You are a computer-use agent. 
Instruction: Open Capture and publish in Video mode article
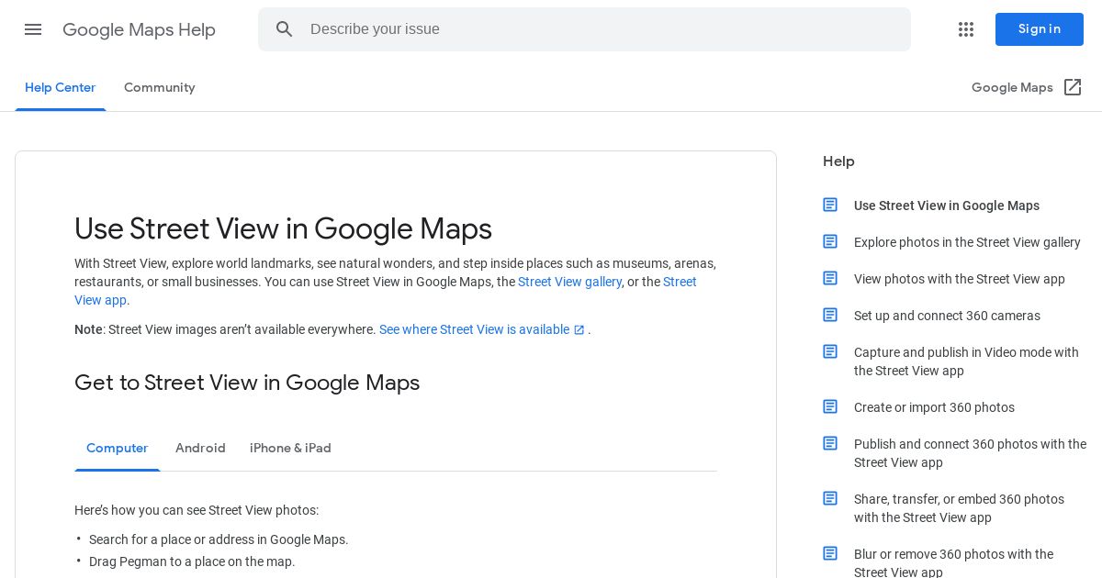coord(966,361)
